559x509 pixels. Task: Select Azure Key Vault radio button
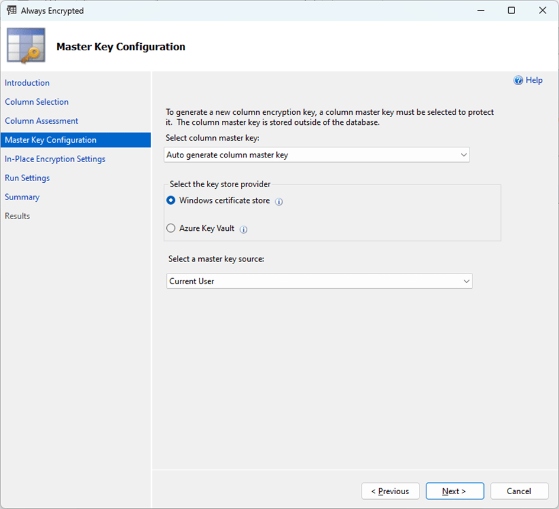coord(171,228)
